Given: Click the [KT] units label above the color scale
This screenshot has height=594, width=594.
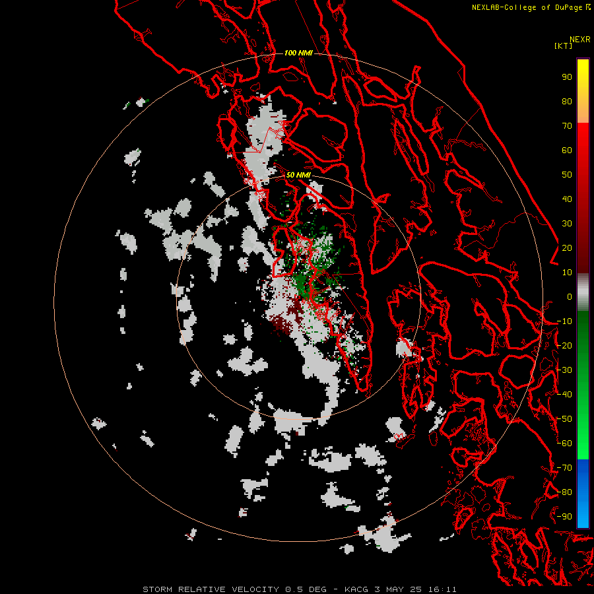Looking at the screenshot, I should (563, 46).
